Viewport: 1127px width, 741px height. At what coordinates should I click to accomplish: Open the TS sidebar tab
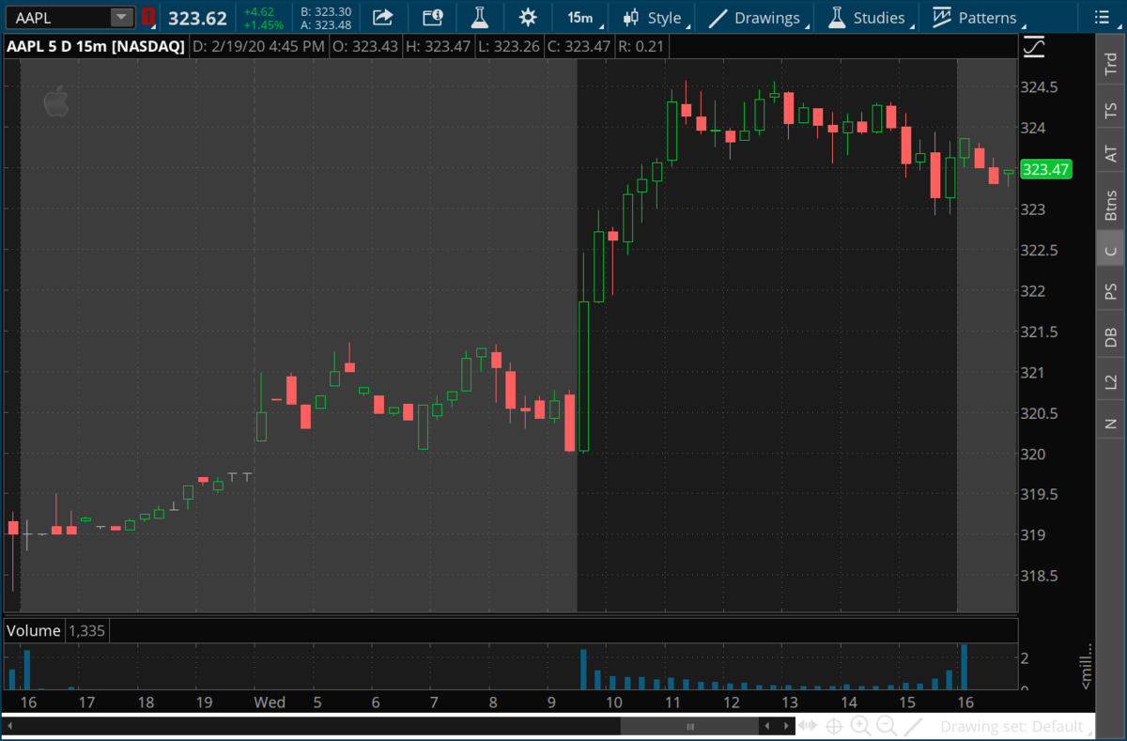(x=1111, y=112)
